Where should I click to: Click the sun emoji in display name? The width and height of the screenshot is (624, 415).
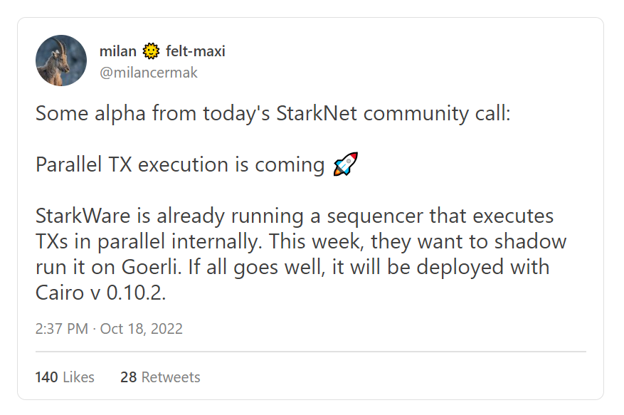(151, 51)
